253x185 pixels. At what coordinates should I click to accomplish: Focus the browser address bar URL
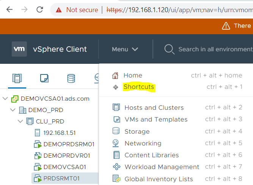click(179, 10)
